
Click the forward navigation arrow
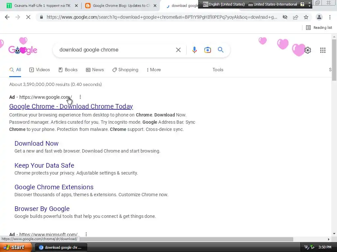tap(18, 17)
